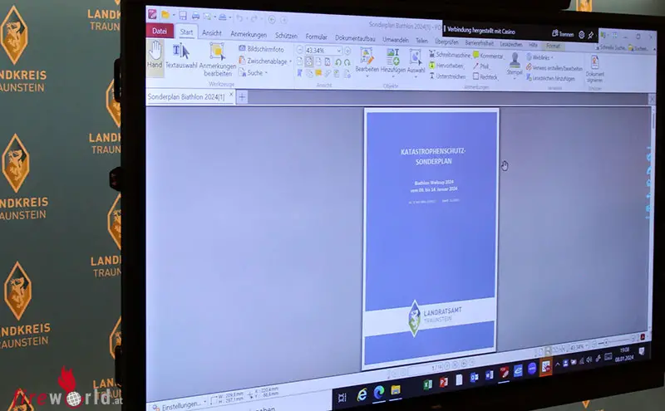Open the Datei menu
The width and height of the screenshot is (665, 411).
point(159,32)
